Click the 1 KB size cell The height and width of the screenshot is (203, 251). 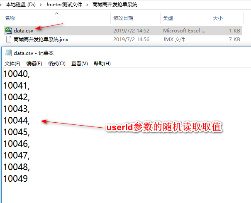click(234, 31)
